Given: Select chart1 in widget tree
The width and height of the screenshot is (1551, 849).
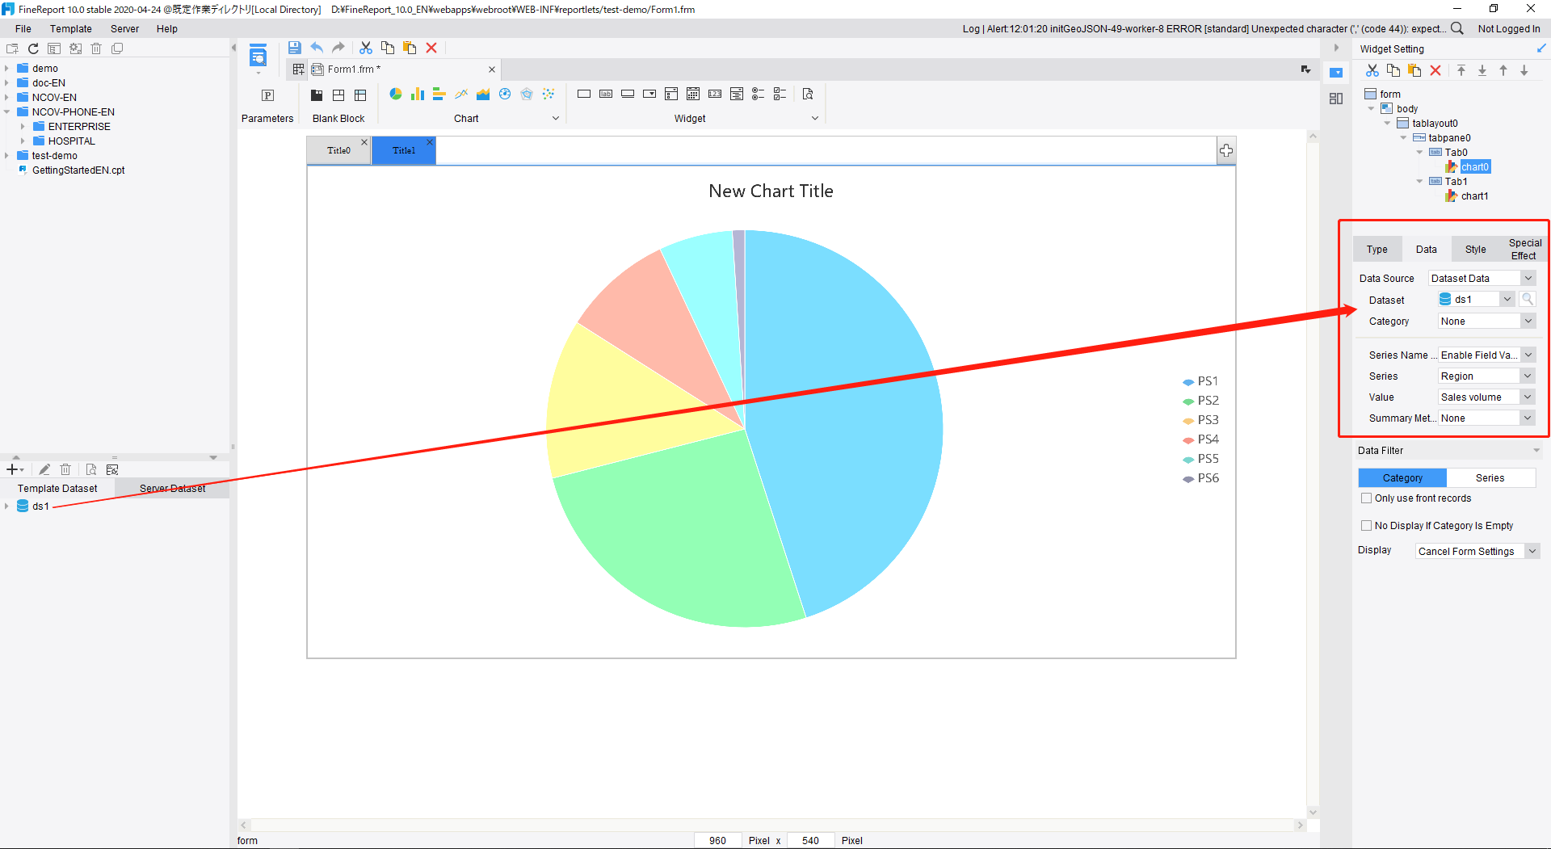Looking at the screenshot, I should tap(1474, 196).
